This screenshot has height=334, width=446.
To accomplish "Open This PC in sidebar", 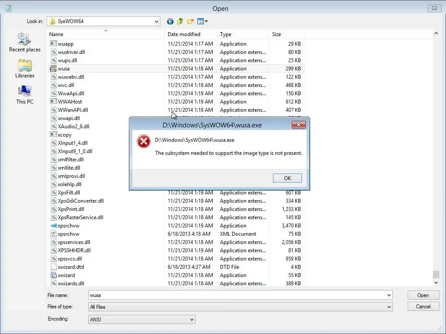I will [x=25, y=94].
